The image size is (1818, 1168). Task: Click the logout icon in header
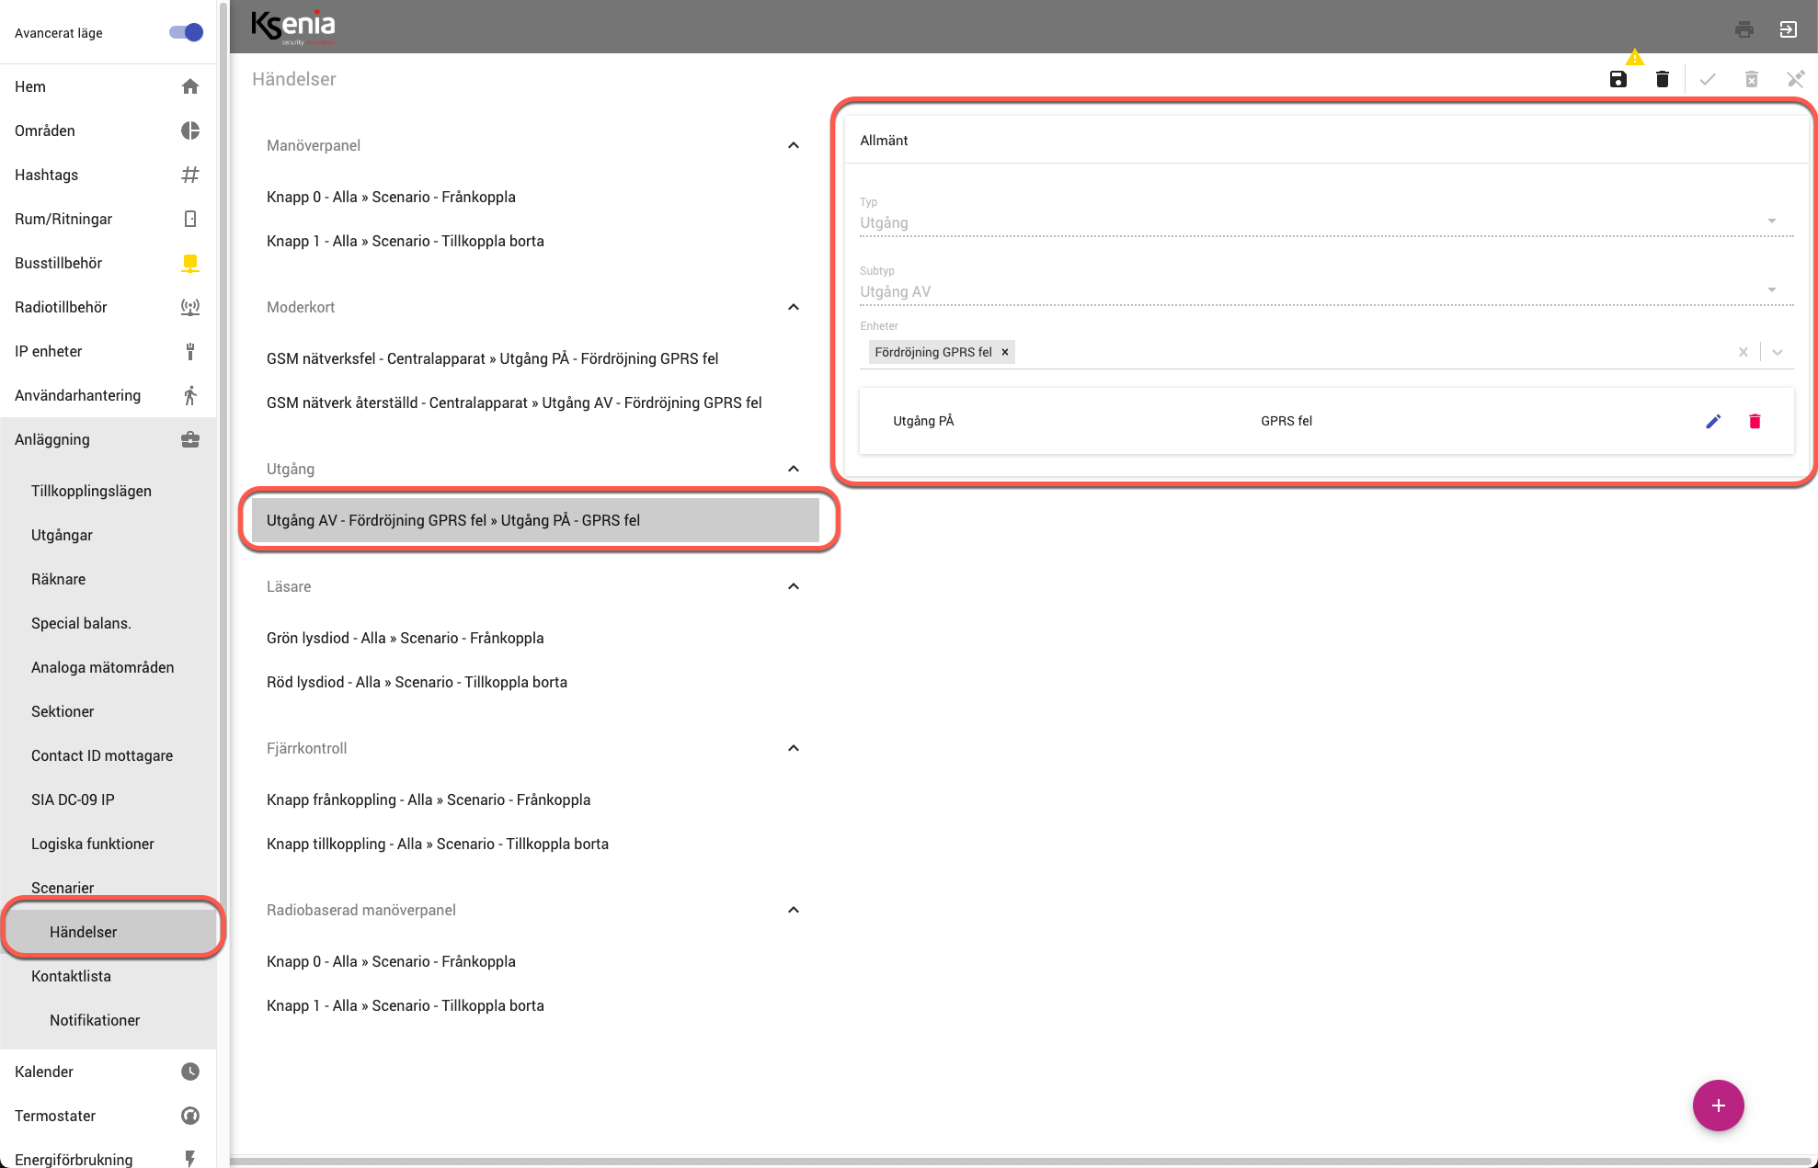1788,29
